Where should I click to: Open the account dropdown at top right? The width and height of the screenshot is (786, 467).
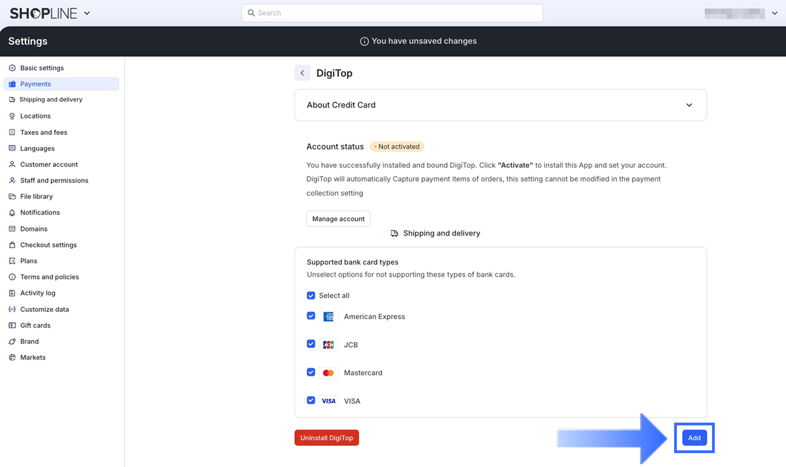tap(774, 13)
